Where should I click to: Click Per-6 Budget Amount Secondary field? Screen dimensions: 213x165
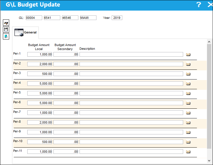[66, 103]
